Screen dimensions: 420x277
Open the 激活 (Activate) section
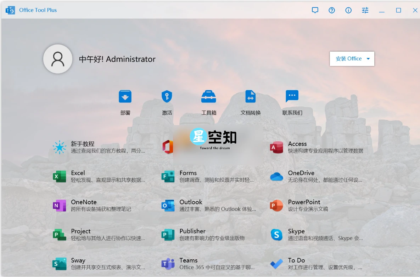(x=167, y=102)
